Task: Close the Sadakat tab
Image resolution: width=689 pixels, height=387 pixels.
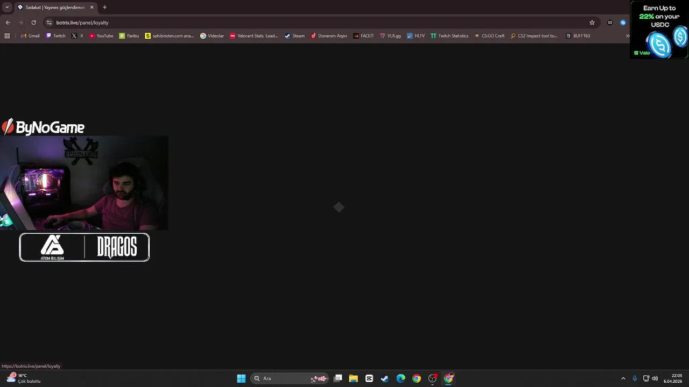Action: pos(92,8)
